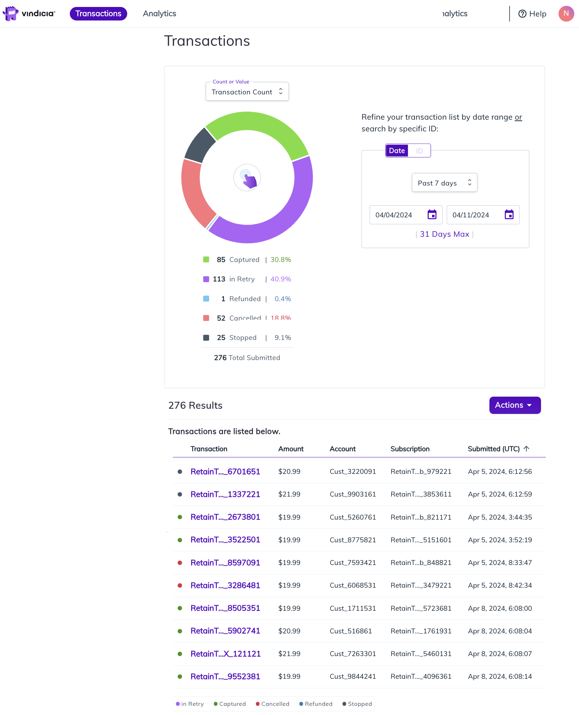Click the sort arrow beside Submitted (UTC)

pos(526,449)
